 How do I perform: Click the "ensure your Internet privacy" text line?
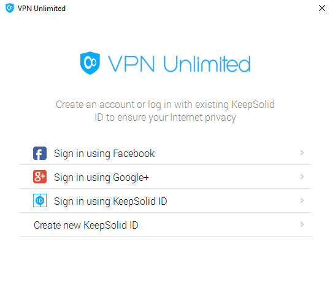tap(177, 118)
